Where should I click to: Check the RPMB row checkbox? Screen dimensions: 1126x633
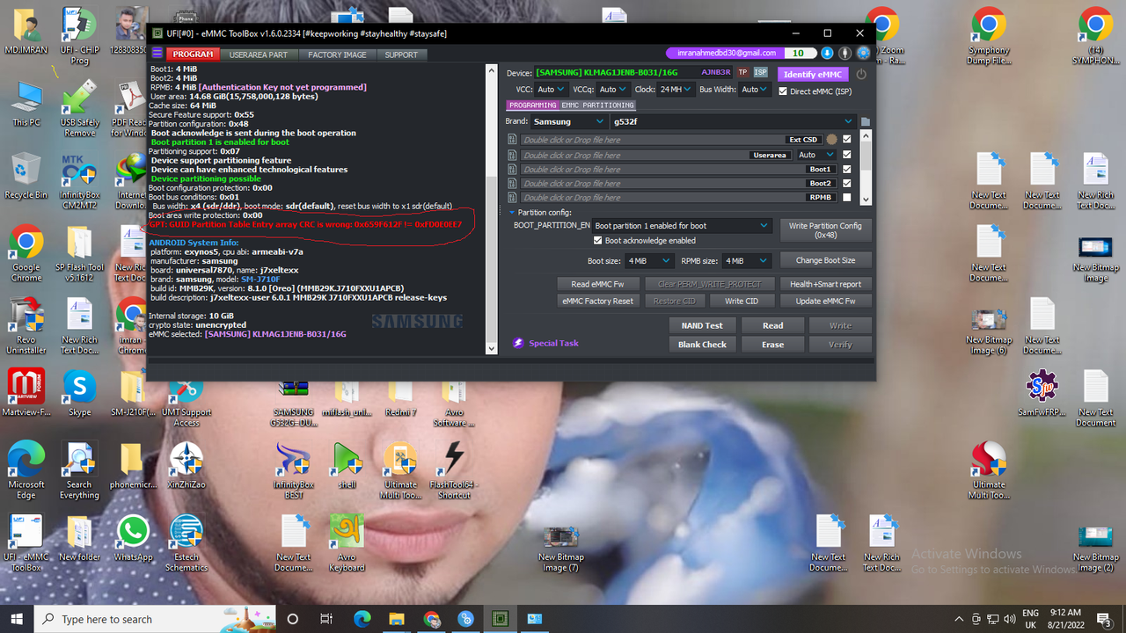click(x=847, y=197)
